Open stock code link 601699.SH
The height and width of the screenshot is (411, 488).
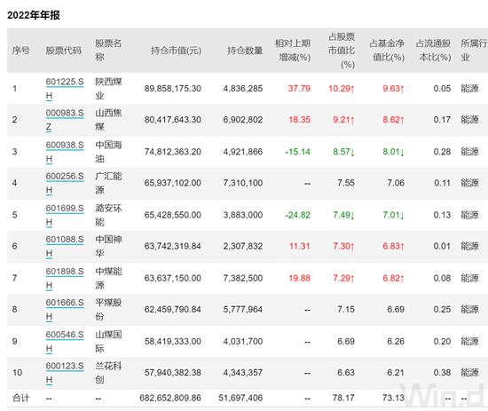[x=65, y=215]
